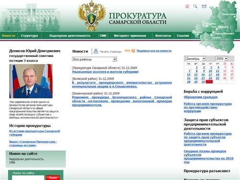Click the orange RSS feed icon
This screenshot has width=240, height=180.
tap(133, 51)
